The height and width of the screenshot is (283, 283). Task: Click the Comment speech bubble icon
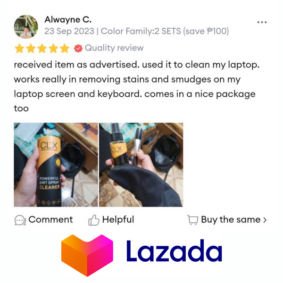tap(20, 220)
